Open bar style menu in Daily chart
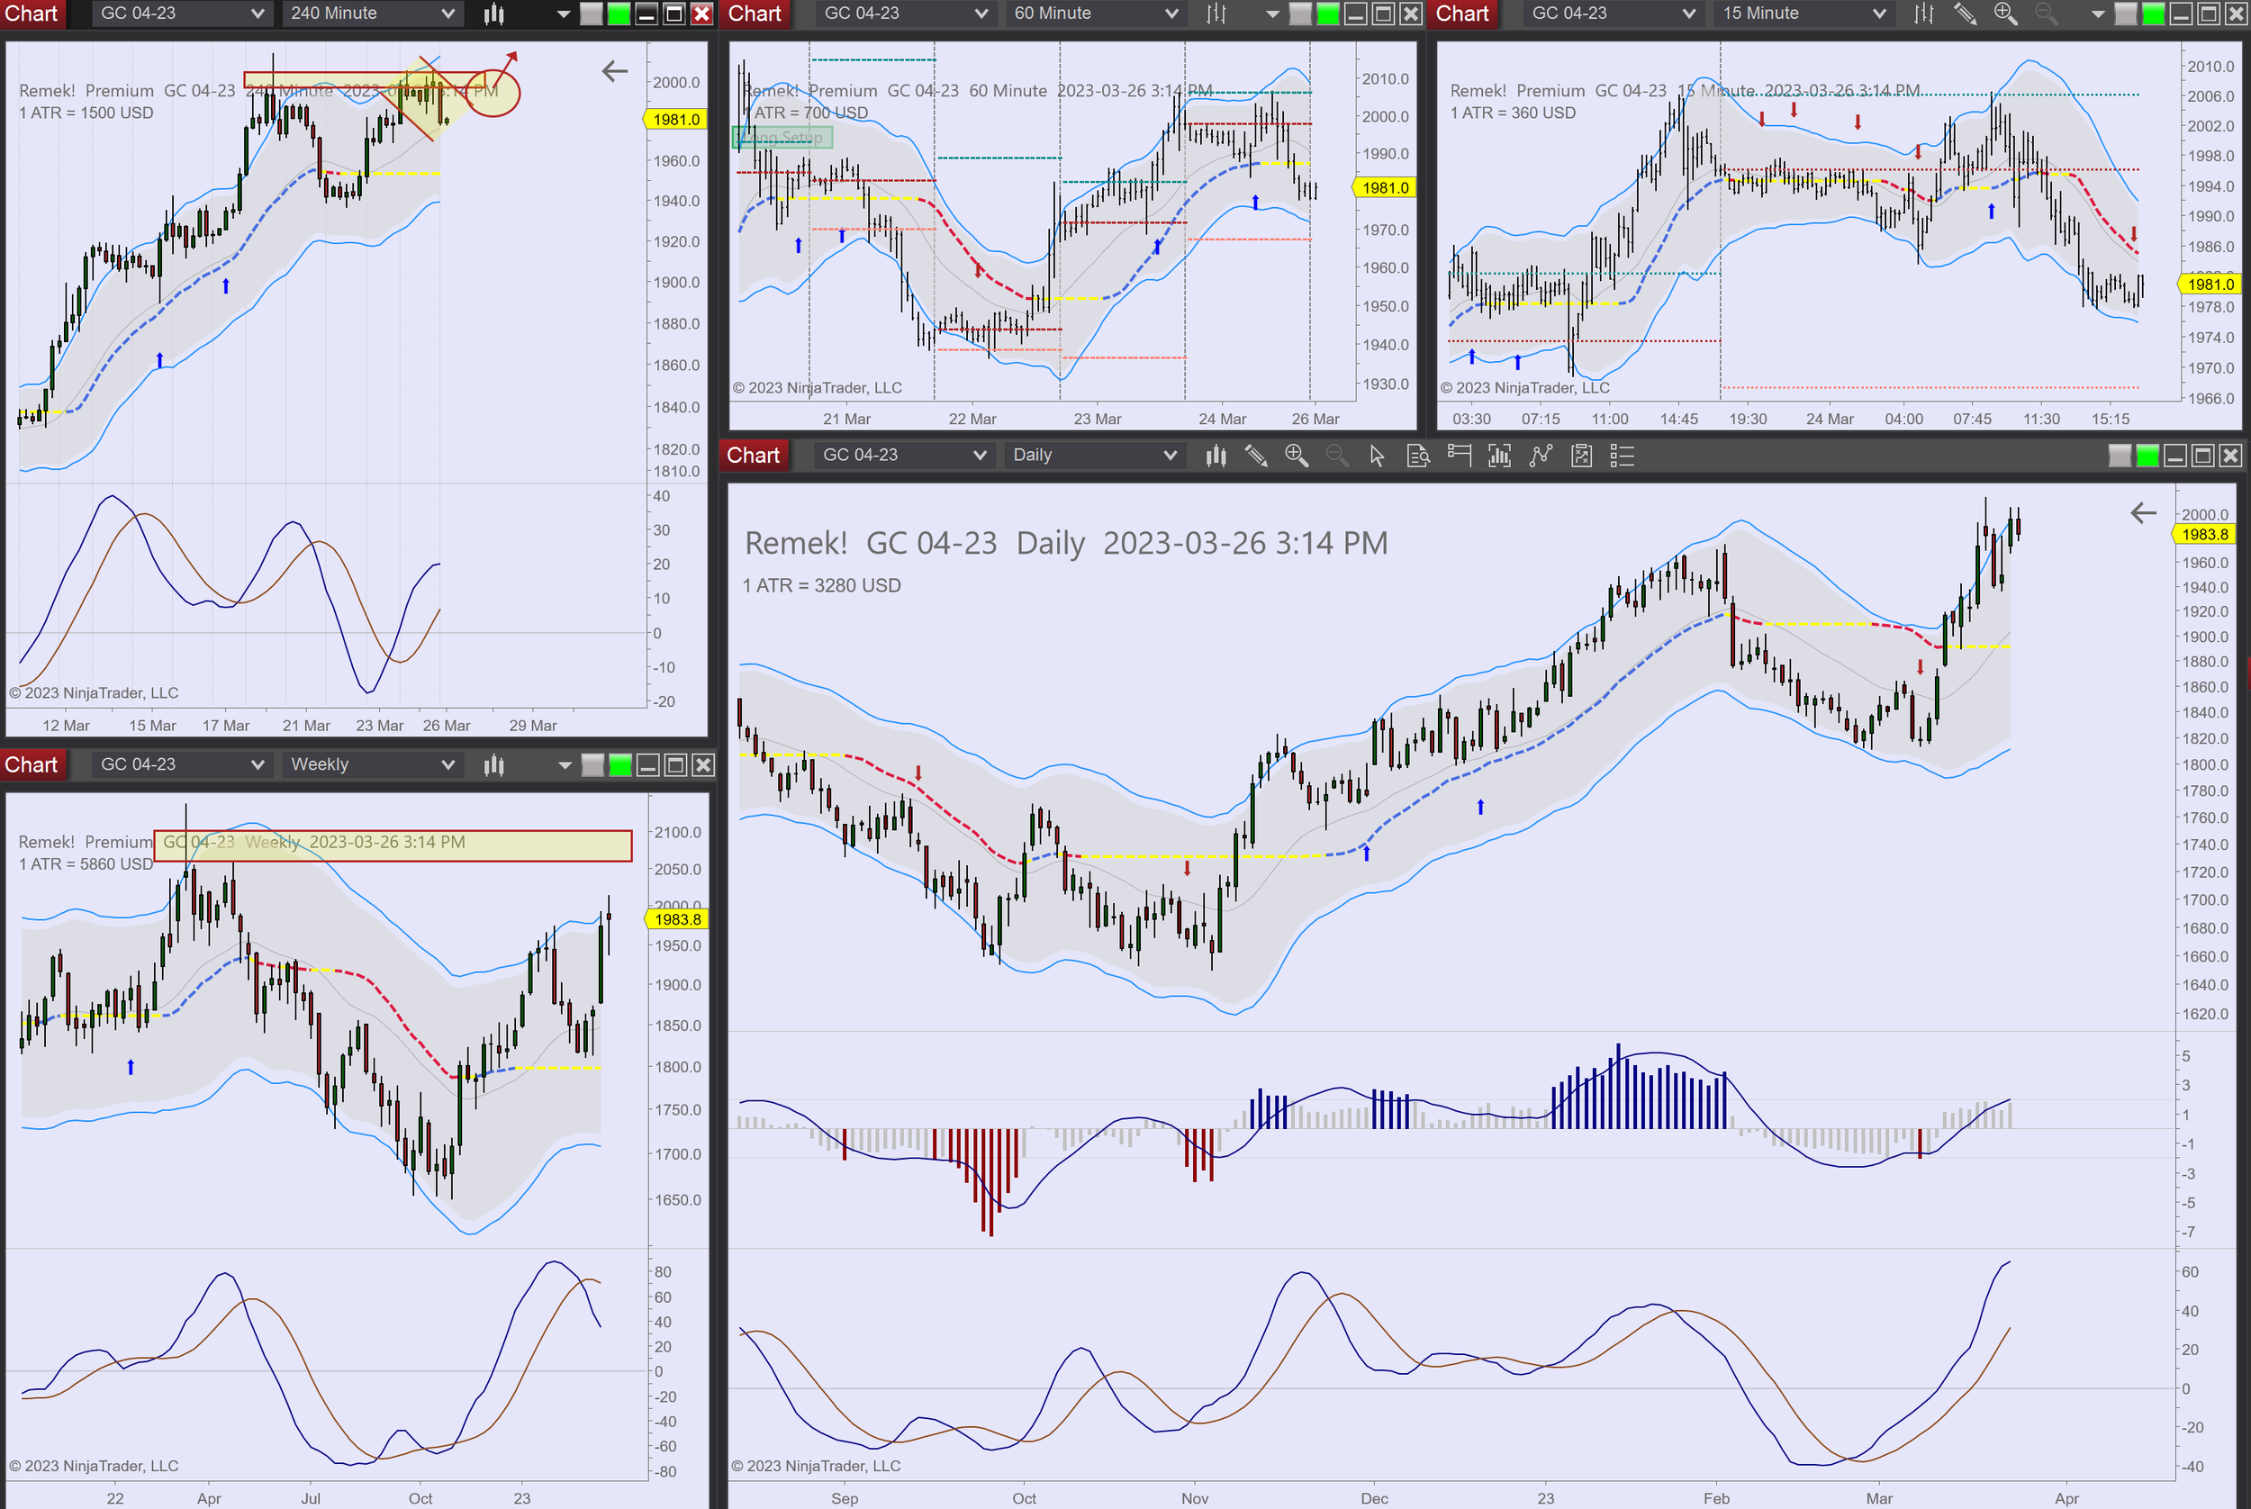Viewport: 2251px width, 1509px height. coord(1216,456)
